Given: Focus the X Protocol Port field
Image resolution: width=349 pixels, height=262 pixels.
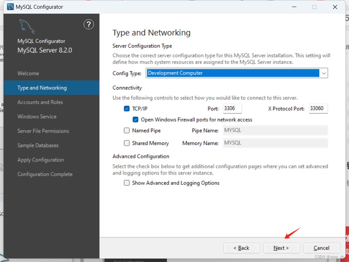Looking at the screenshot, I should coord(318,109).
